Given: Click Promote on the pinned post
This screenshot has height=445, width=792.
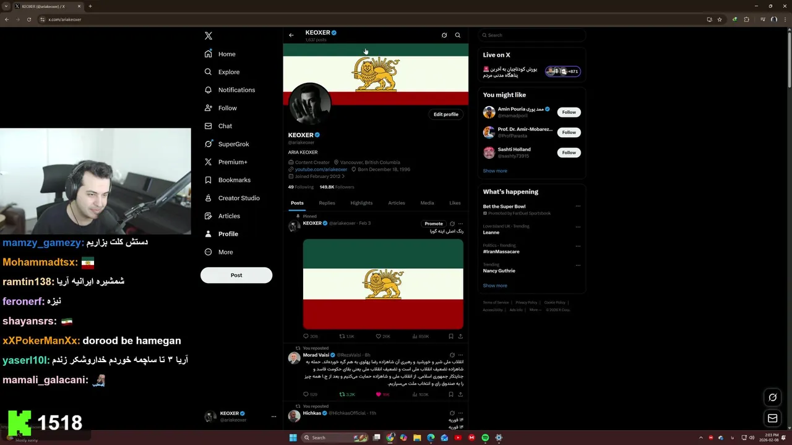Looking at the screenshot, I should (x=433, y=224).
